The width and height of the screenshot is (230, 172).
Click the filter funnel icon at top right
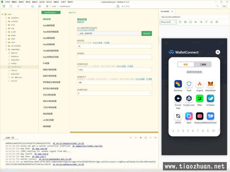218,6
